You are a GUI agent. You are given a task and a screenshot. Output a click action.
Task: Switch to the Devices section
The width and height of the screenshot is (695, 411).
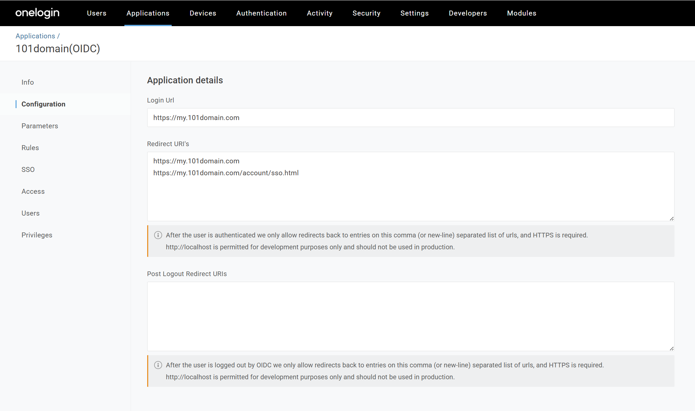tap(202, 13)
